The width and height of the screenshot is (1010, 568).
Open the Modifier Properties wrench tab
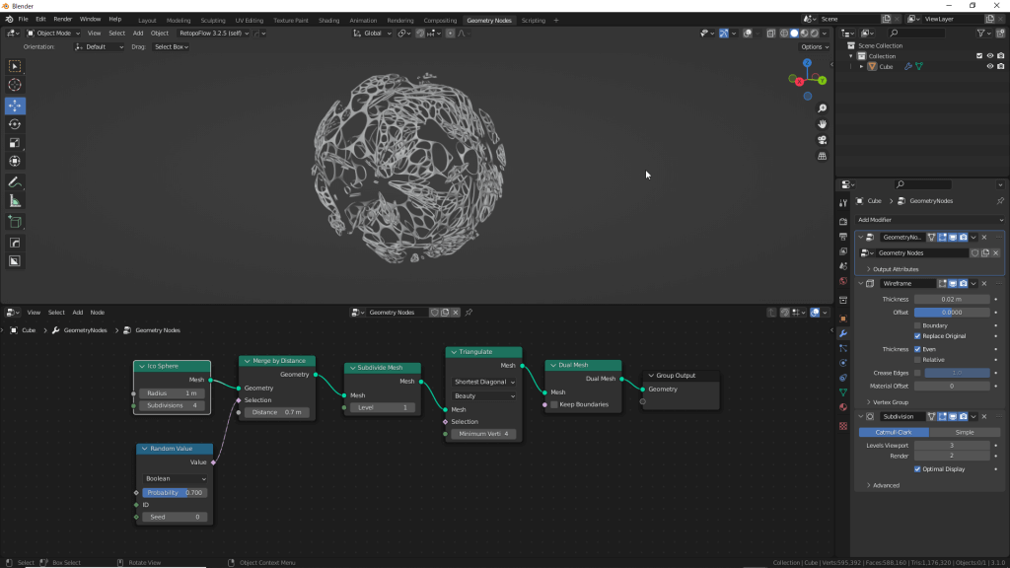843,334
